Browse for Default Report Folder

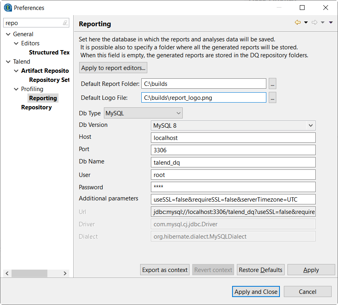click(272, 84)
